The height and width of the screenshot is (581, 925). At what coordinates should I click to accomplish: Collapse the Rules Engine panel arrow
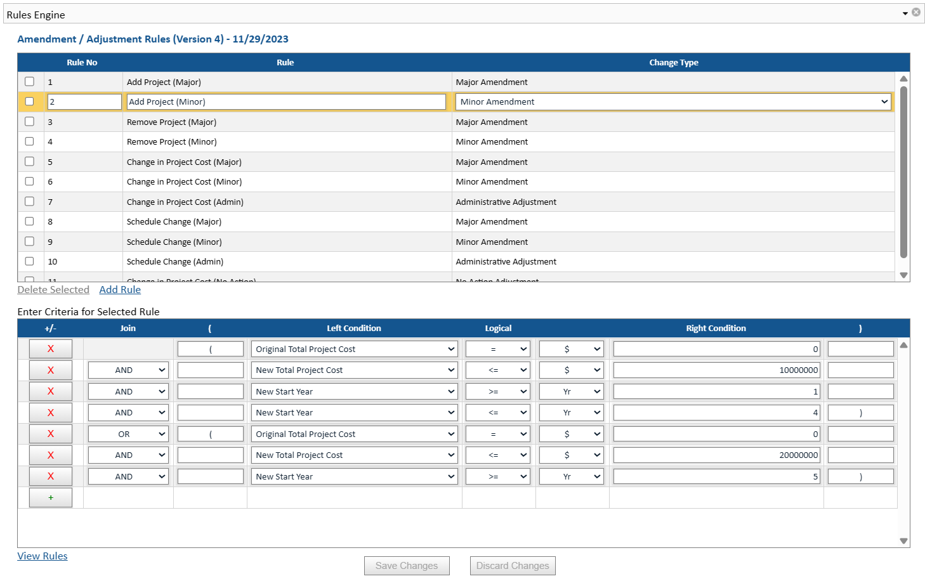pos(905,13)
